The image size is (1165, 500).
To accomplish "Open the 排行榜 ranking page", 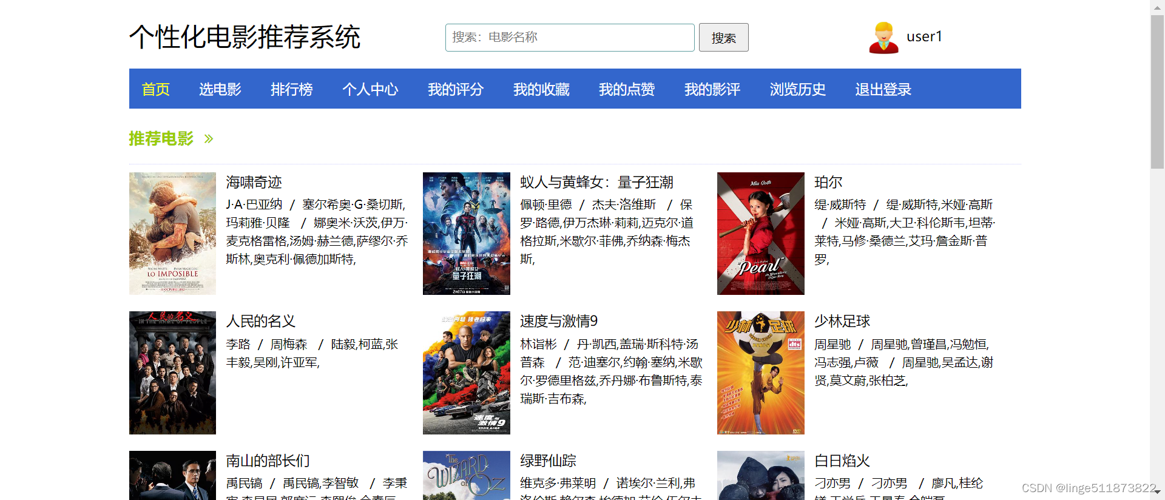I will 292,89.
